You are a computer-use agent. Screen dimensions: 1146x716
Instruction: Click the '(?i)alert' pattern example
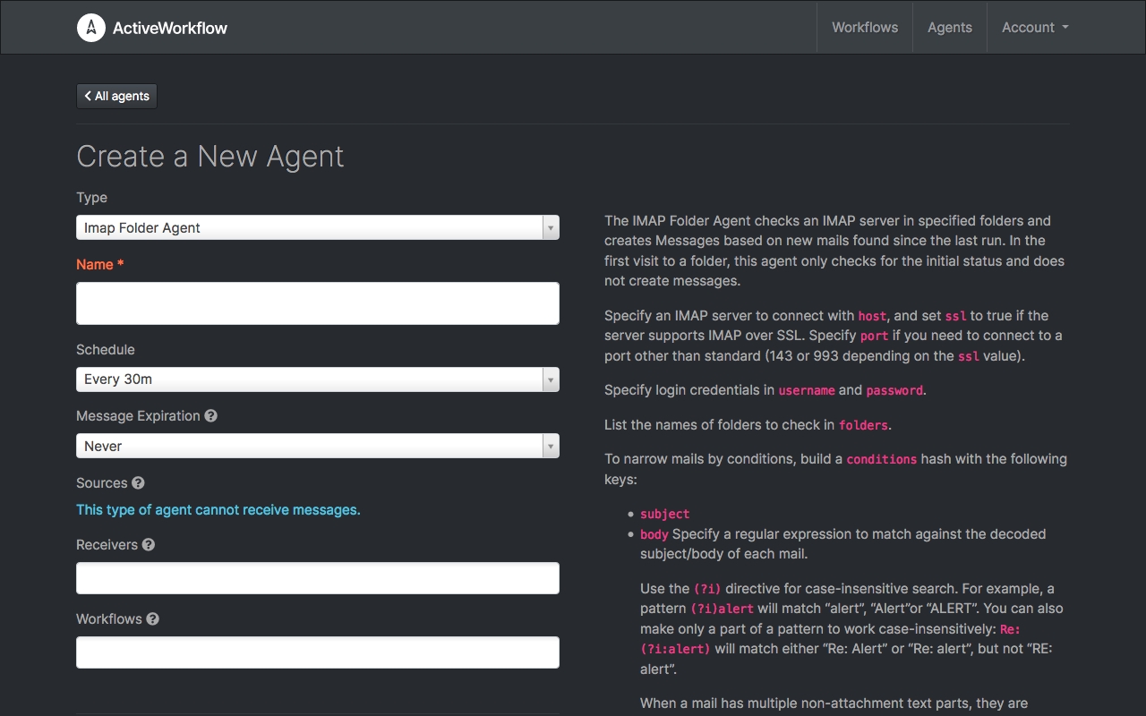pyautogui.click(x=722, y=609)
